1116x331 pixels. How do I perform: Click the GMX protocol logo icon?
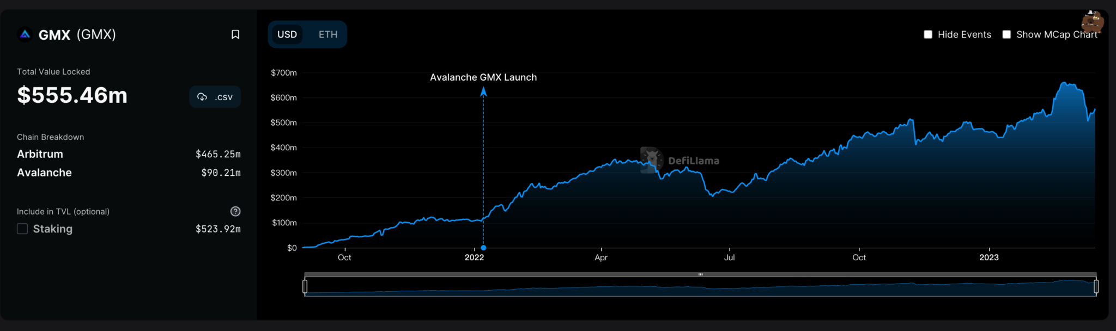pos(25,35)
